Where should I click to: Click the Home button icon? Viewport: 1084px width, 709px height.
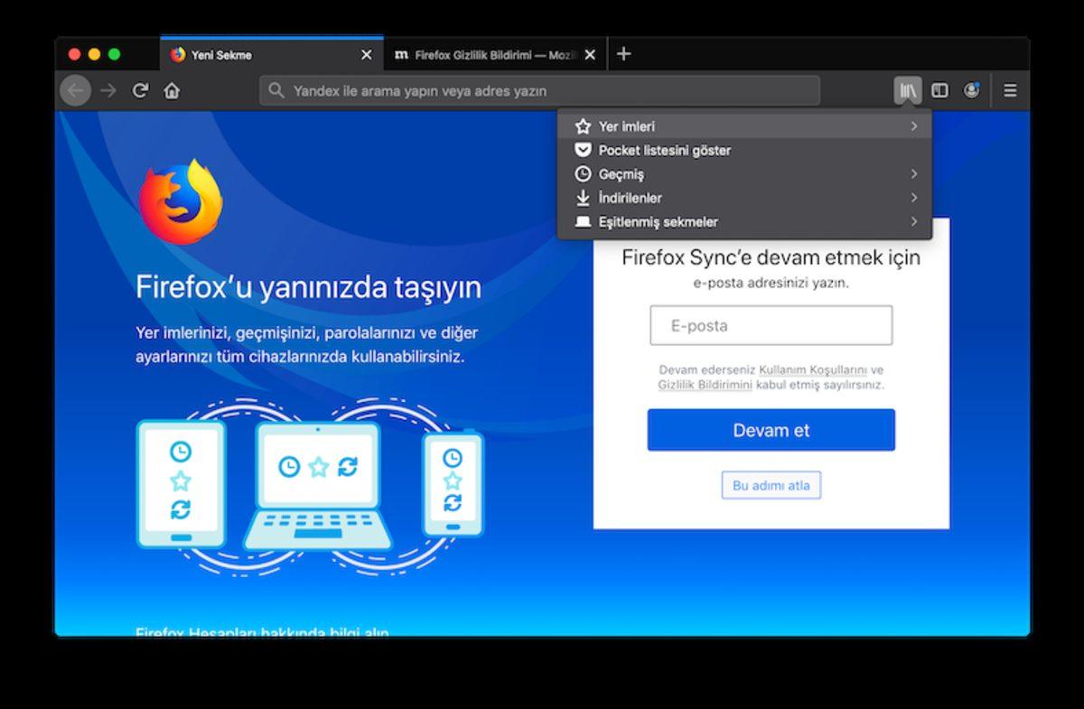pos(172,90)
